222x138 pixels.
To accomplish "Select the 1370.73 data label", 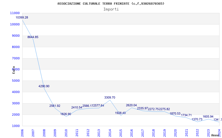I will coord(197,120).
